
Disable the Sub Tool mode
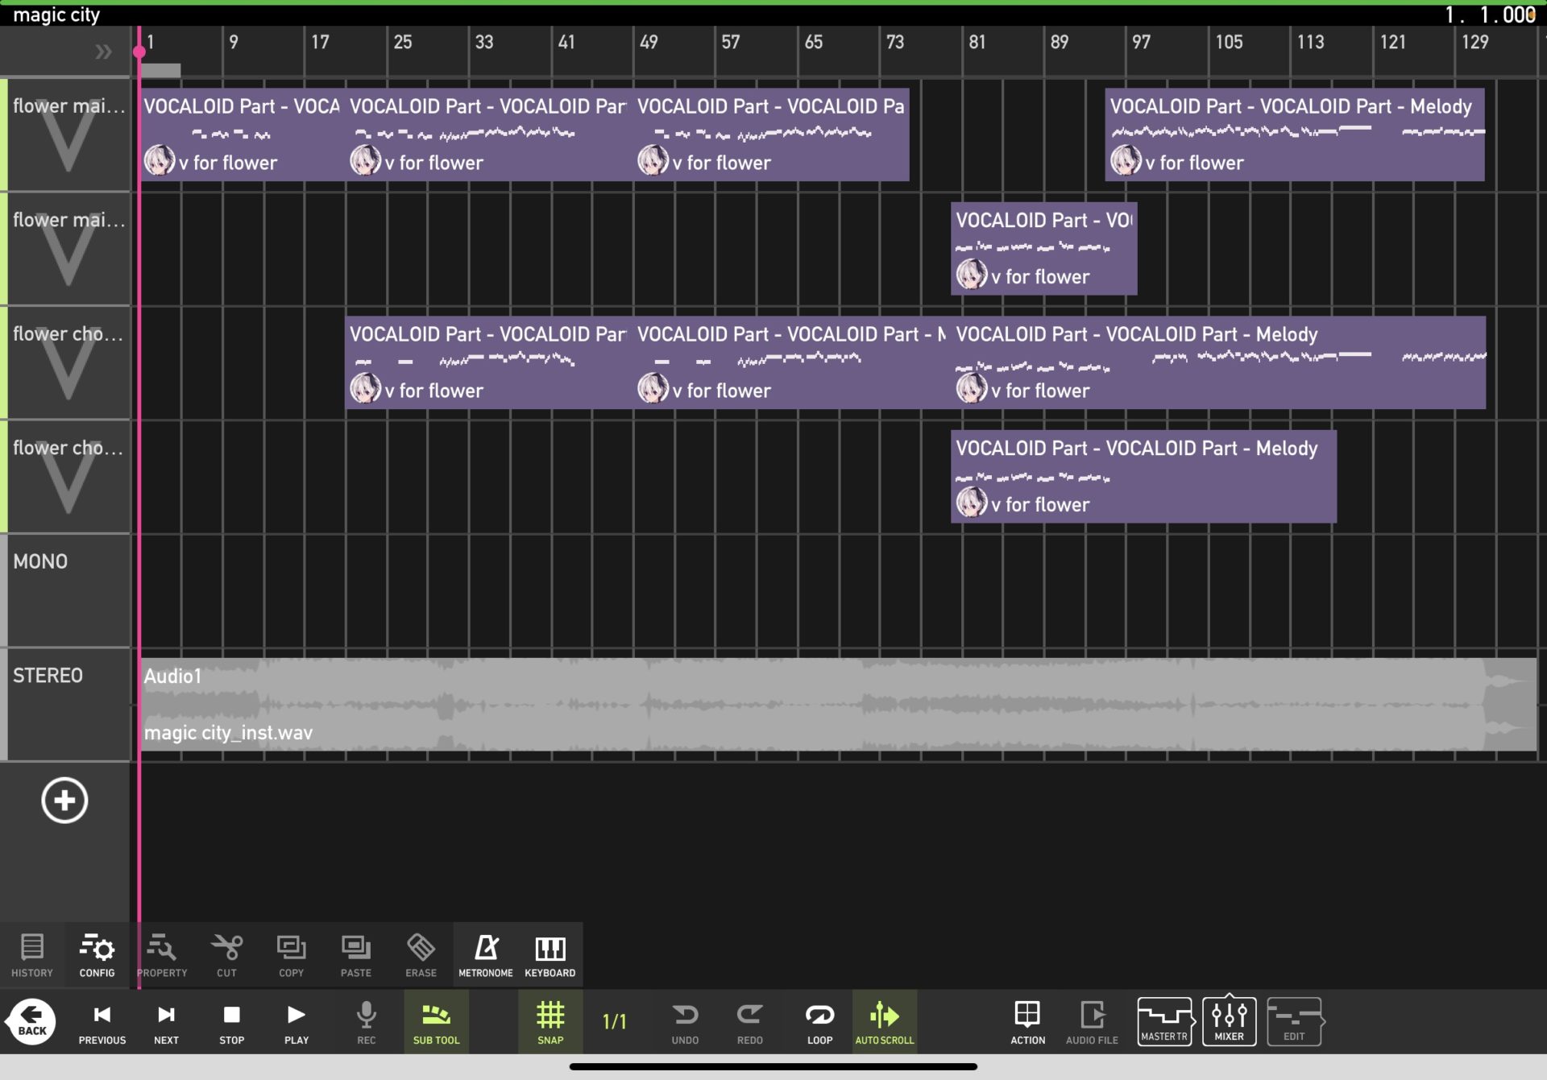[x=434, y=1020]
